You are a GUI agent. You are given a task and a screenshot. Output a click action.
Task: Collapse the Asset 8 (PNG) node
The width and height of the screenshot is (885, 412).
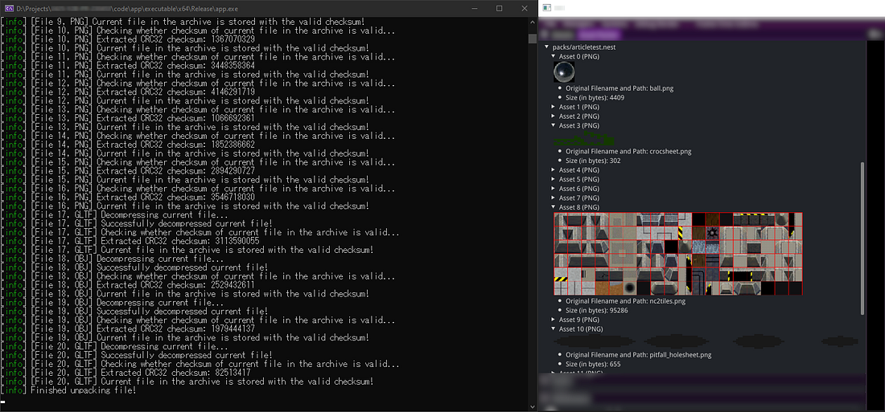pos(554,207)
